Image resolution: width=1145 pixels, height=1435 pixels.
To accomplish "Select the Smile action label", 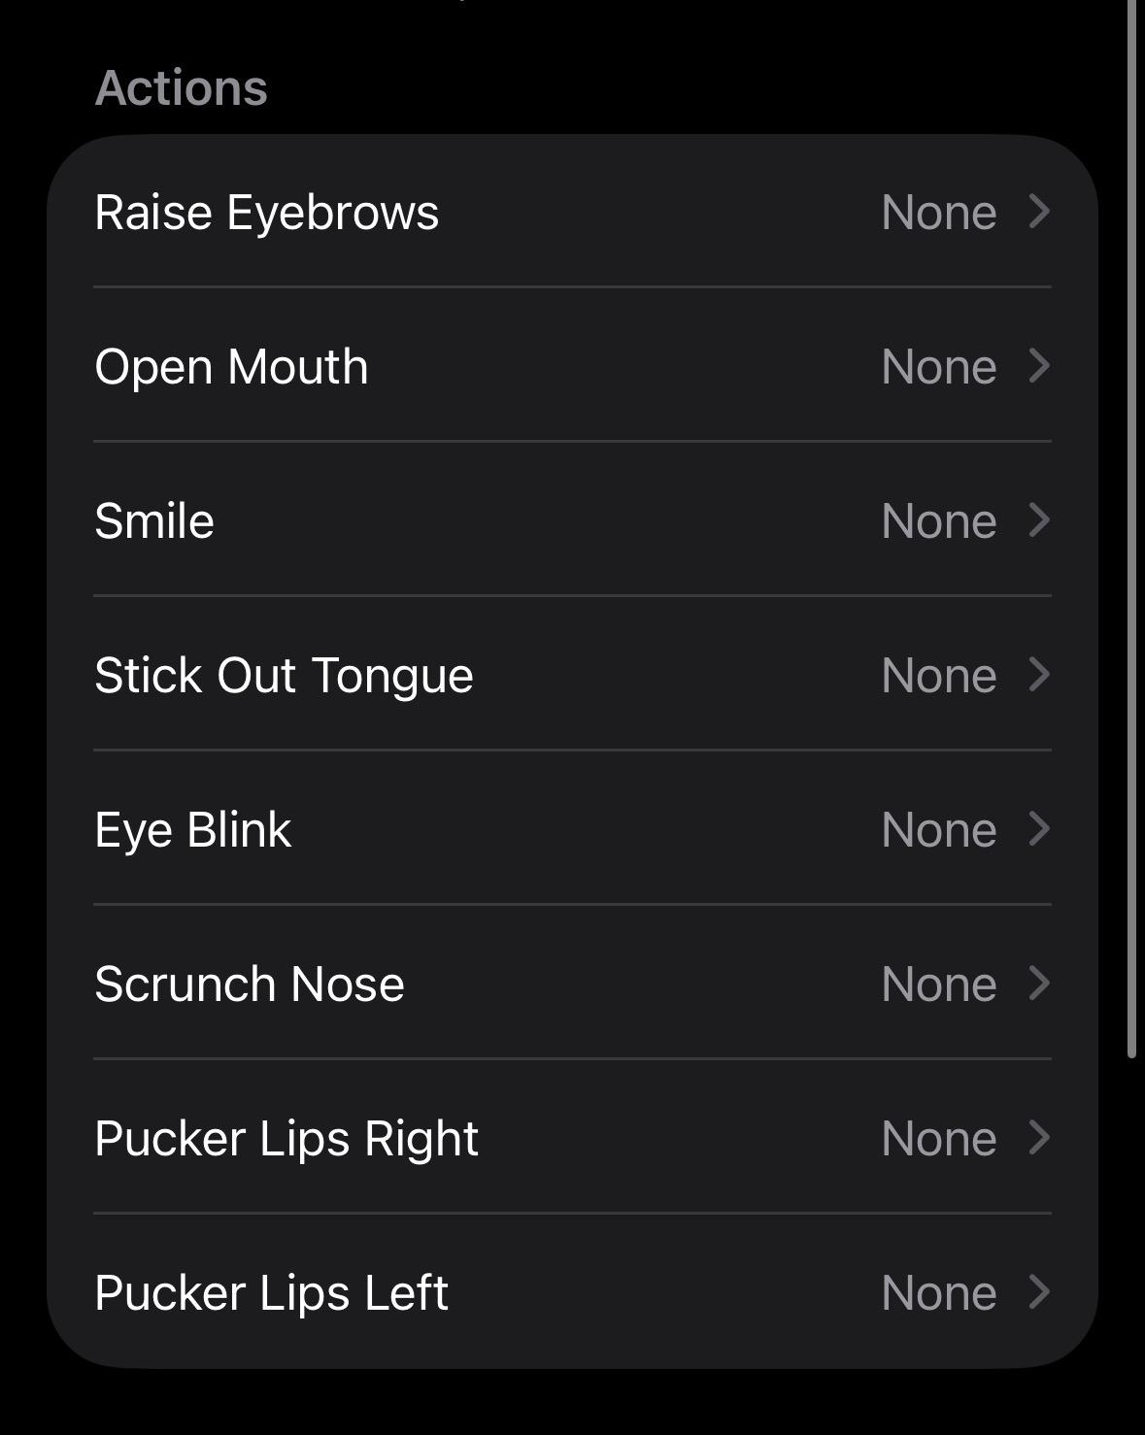I will click(154, 520).
